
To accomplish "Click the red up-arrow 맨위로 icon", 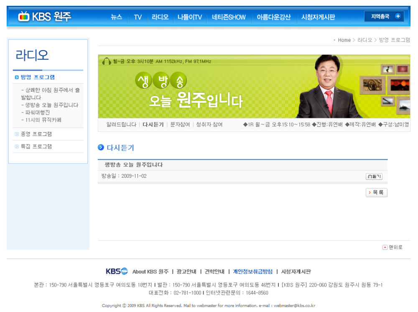I will click(x=384, y=247).
